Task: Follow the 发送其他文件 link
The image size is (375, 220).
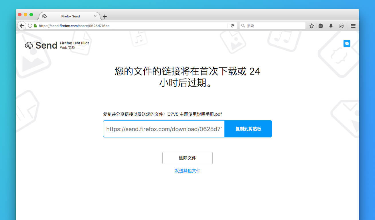Action: pos(187,171)
